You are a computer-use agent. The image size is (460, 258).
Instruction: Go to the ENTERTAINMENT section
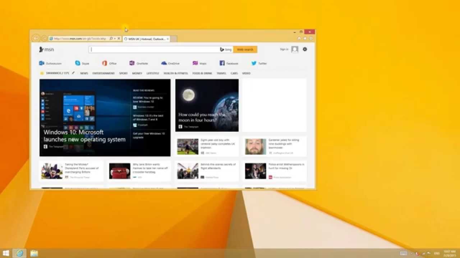click(103, 73)
